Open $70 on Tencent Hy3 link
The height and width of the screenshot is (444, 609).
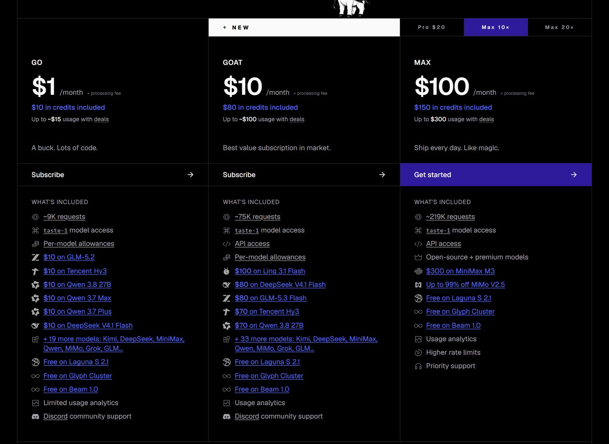pos(267,311)
